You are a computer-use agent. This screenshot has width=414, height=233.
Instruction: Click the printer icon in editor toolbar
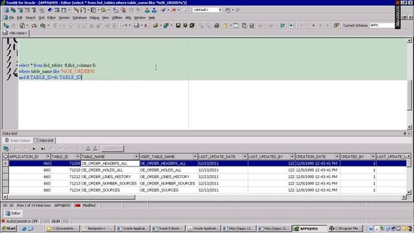pos(217,26)
